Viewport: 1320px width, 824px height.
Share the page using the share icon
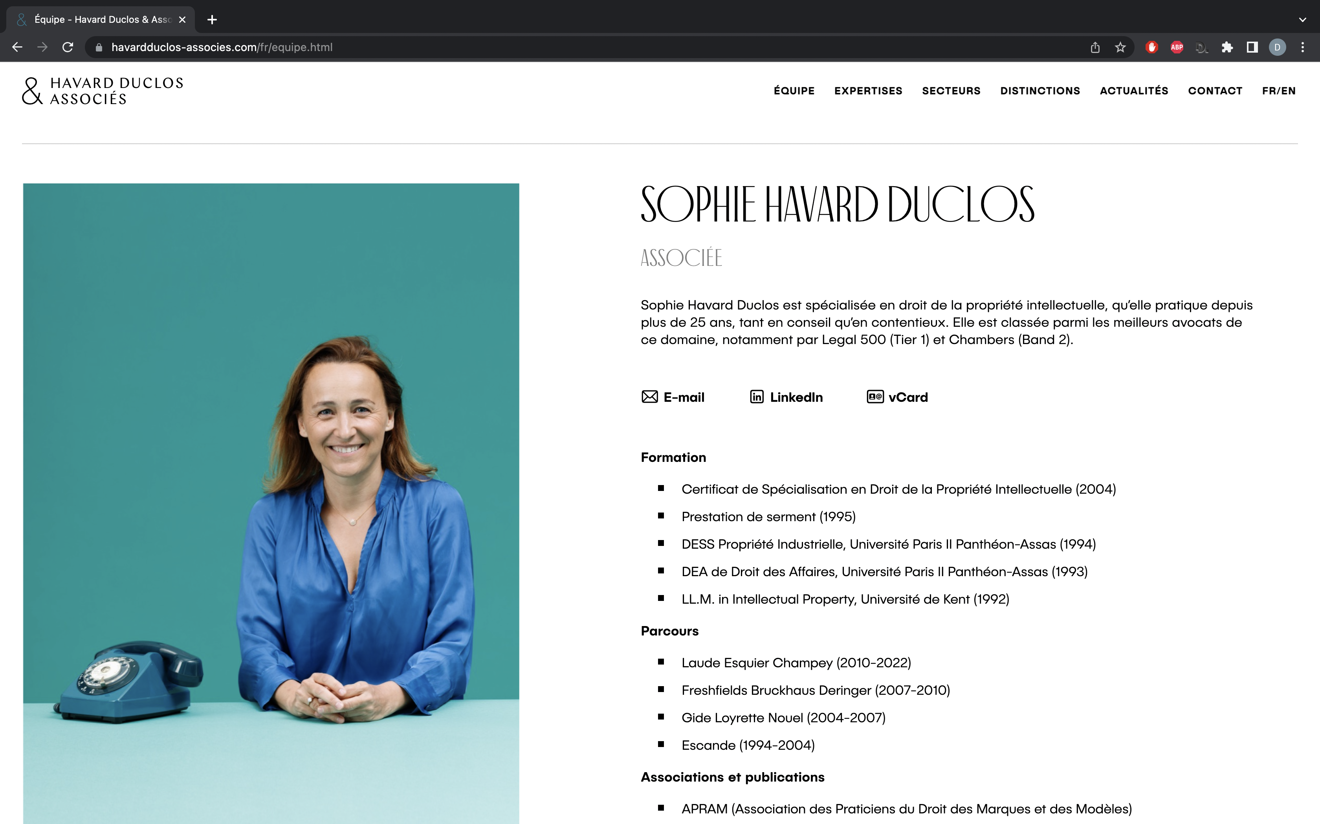coord(1095,48)
